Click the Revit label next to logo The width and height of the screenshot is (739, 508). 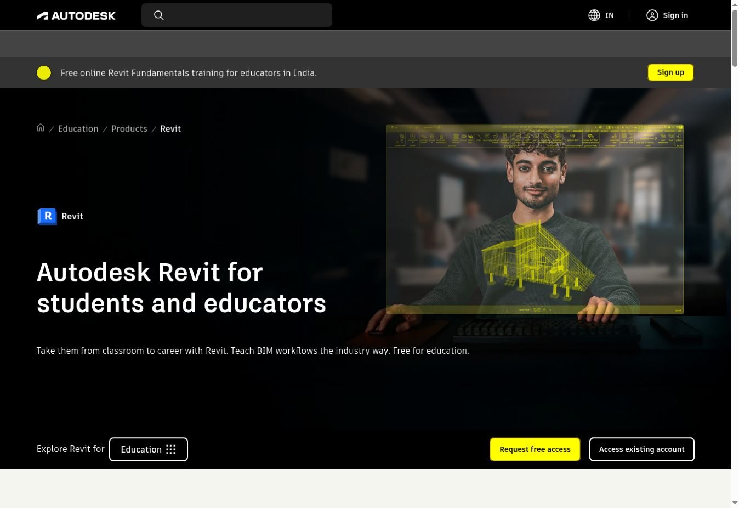(x=72, y=216)
